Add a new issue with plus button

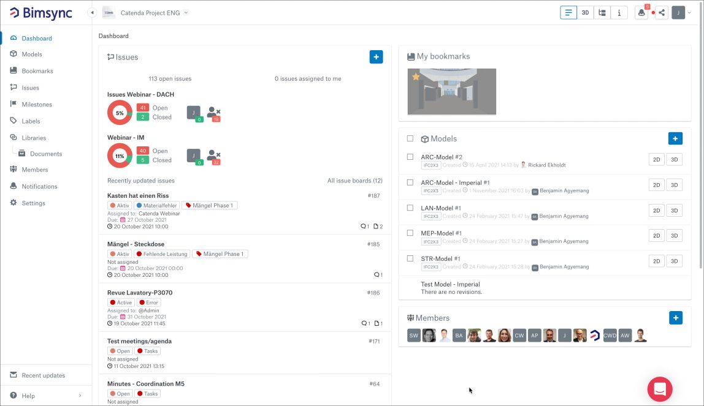pyautogui.click(x=377, y=57)
